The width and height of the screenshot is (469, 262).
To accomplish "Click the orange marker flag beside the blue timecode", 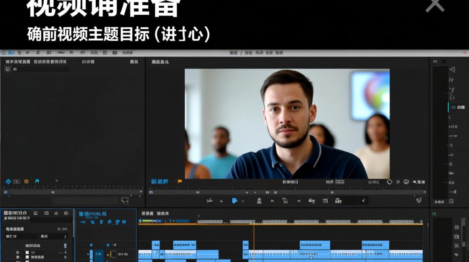I will coord(179,181).
